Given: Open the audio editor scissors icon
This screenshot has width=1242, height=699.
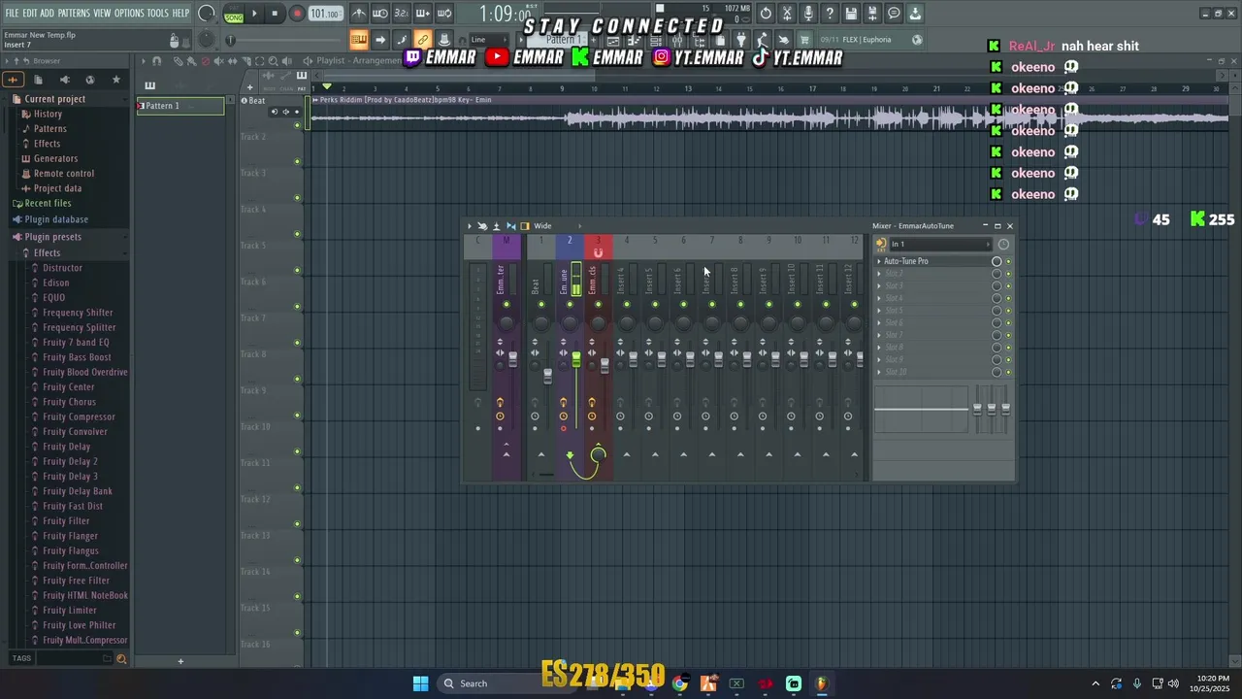Looking at the screenshot, I should click(x=787, y=14).
